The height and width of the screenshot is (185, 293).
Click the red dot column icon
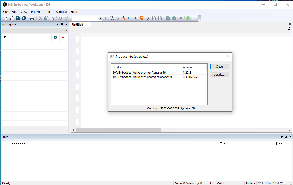pyautogui.click(x=63, y=38)
